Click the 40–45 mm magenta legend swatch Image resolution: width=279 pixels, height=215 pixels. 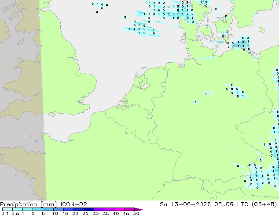click(119, 209)
